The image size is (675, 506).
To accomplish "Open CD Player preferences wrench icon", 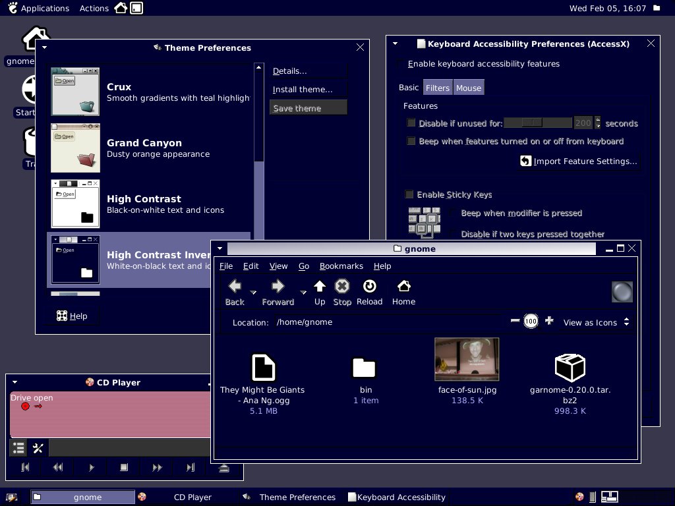I will click(38, 448).
